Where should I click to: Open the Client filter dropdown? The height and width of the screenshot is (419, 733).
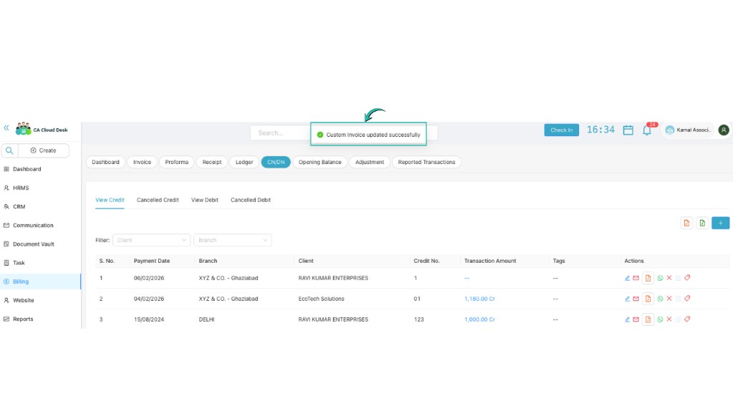(x=151, y=240)
